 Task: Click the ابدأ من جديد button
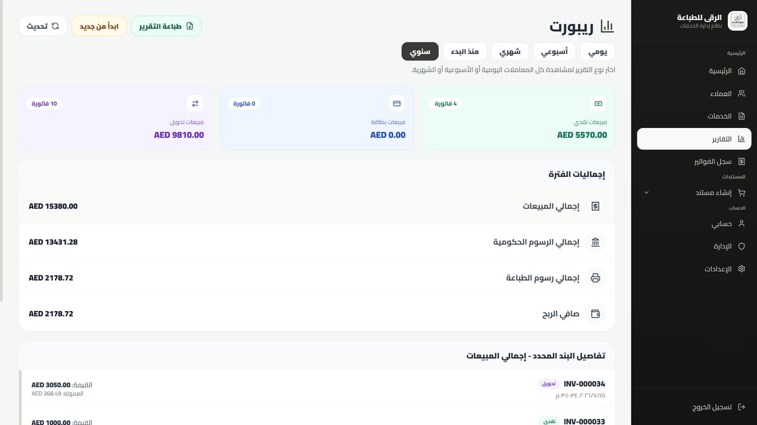[x=99, y=26]
